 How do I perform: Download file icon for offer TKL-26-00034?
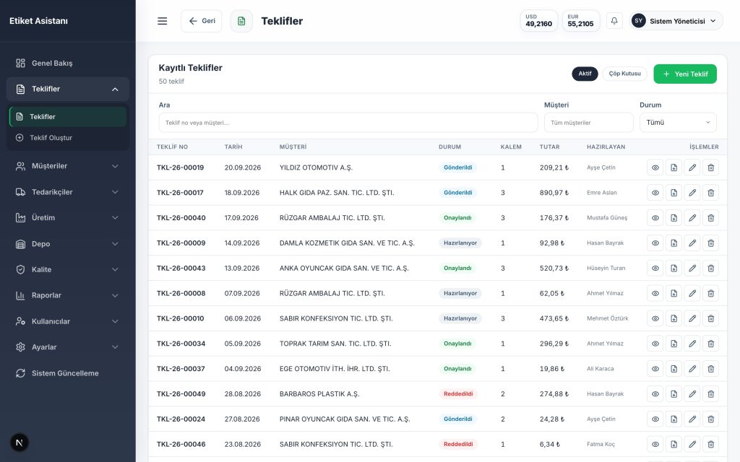coord(674,344)
